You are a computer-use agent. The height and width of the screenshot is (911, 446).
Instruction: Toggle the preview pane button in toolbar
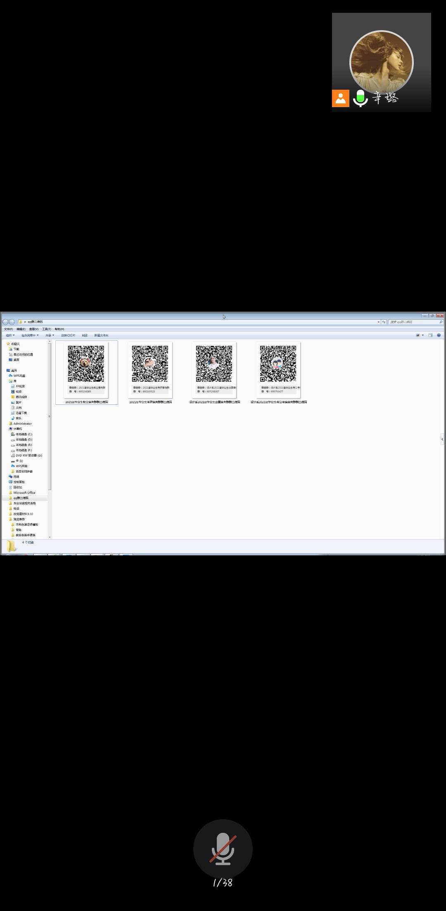(430, 335)
